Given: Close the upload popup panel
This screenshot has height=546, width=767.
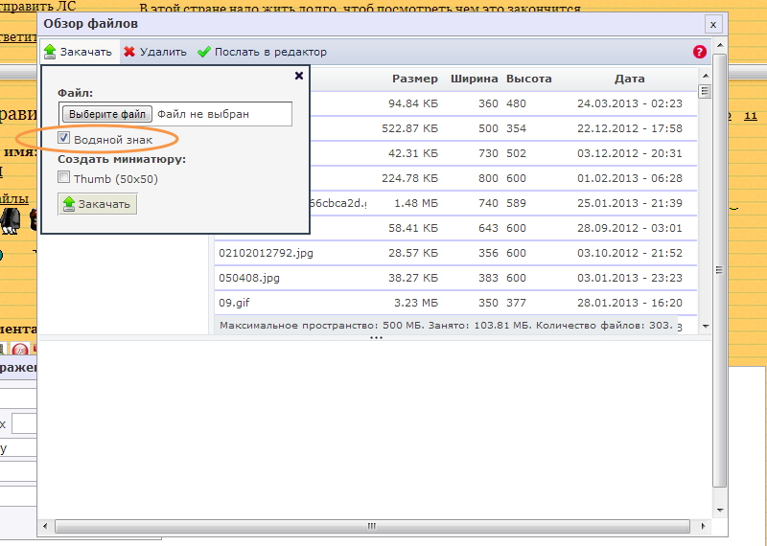Looking at the screenshot, I should pos(299,76).
